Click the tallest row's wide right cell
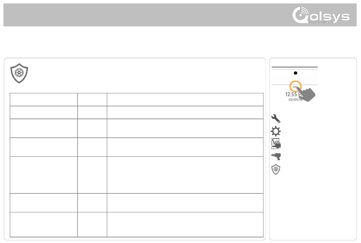The width and height of the screenshot is (361, 243). 185,175
